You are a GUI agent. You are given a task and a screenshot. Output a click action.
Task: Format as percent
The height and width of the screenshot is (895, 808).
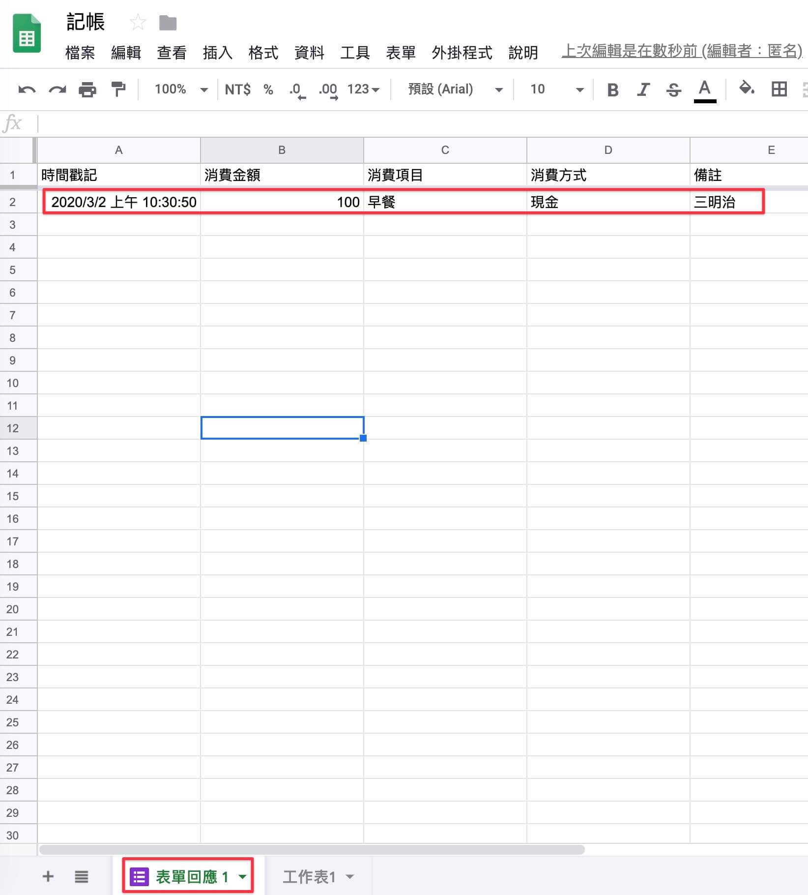(268, 89)
